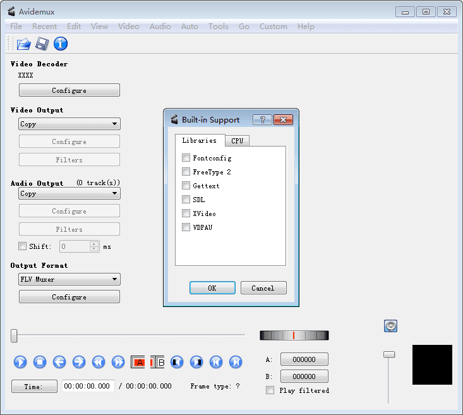Viewport: 463px width, 415px height.
Task: Click the Built-in Support dialog help button
Action: coord(262,119)
